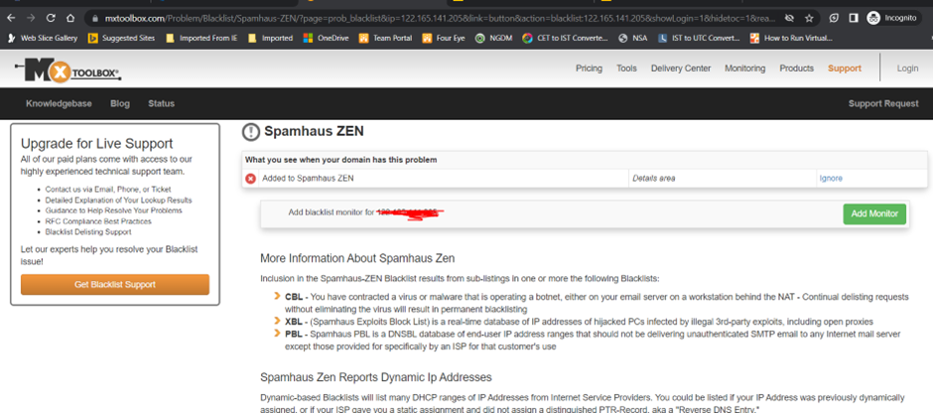Image resolution: width=933 pixels, height=413 pixels.
Task: Click 'Spamhaus Zen Reports Dynamic Ip Addresses' heading
Action: point(375,377)
